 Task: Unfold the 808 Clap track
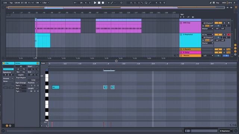tap(181, 23)
